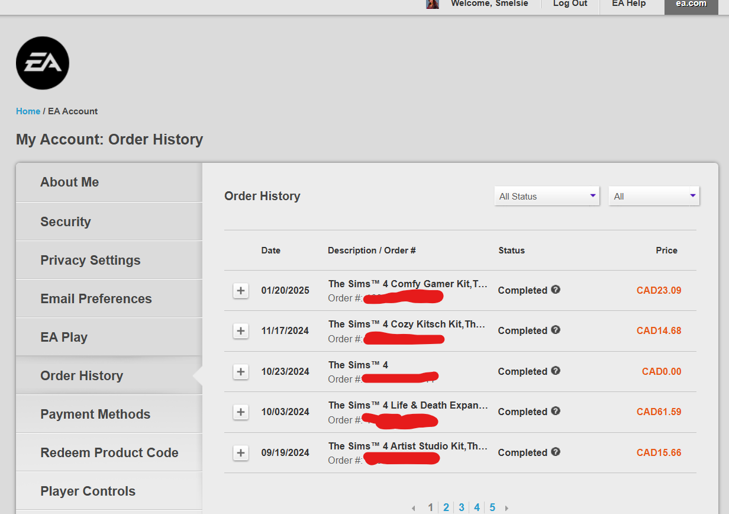Click the user avatar next to Welcome
Image resolution: width=729 pixels, height=514 pixels.
point(433,4)
